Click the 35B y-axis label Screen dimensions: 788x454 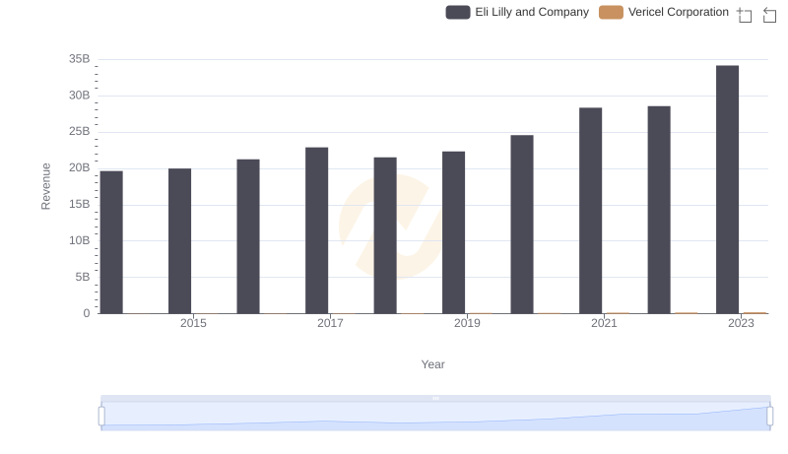tap(80, 59)
